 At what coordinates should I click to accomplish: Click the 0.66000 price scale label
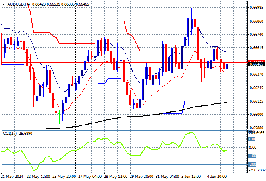pos(256,115)
